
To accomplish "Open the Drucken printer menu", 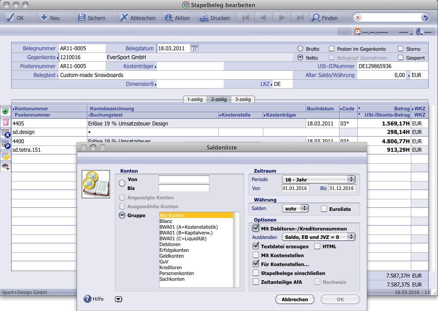I will click(214, 18).
